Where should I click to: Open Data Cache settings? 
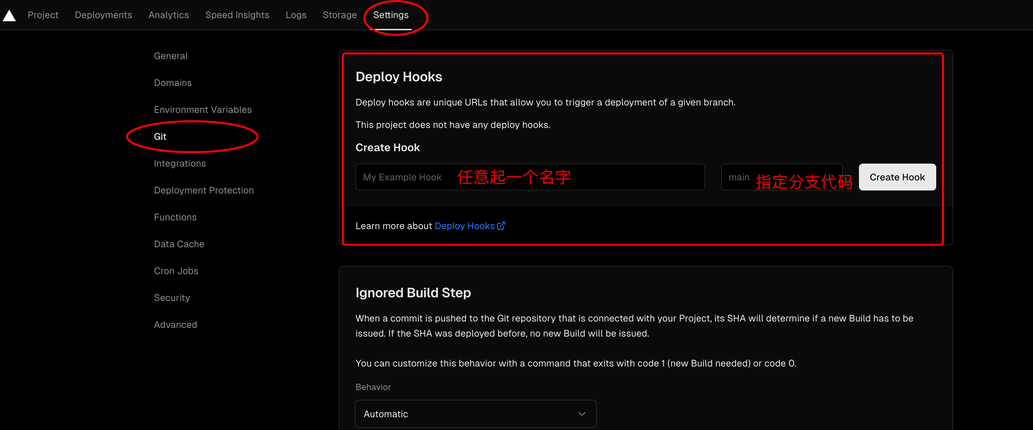tap(179, 244)
